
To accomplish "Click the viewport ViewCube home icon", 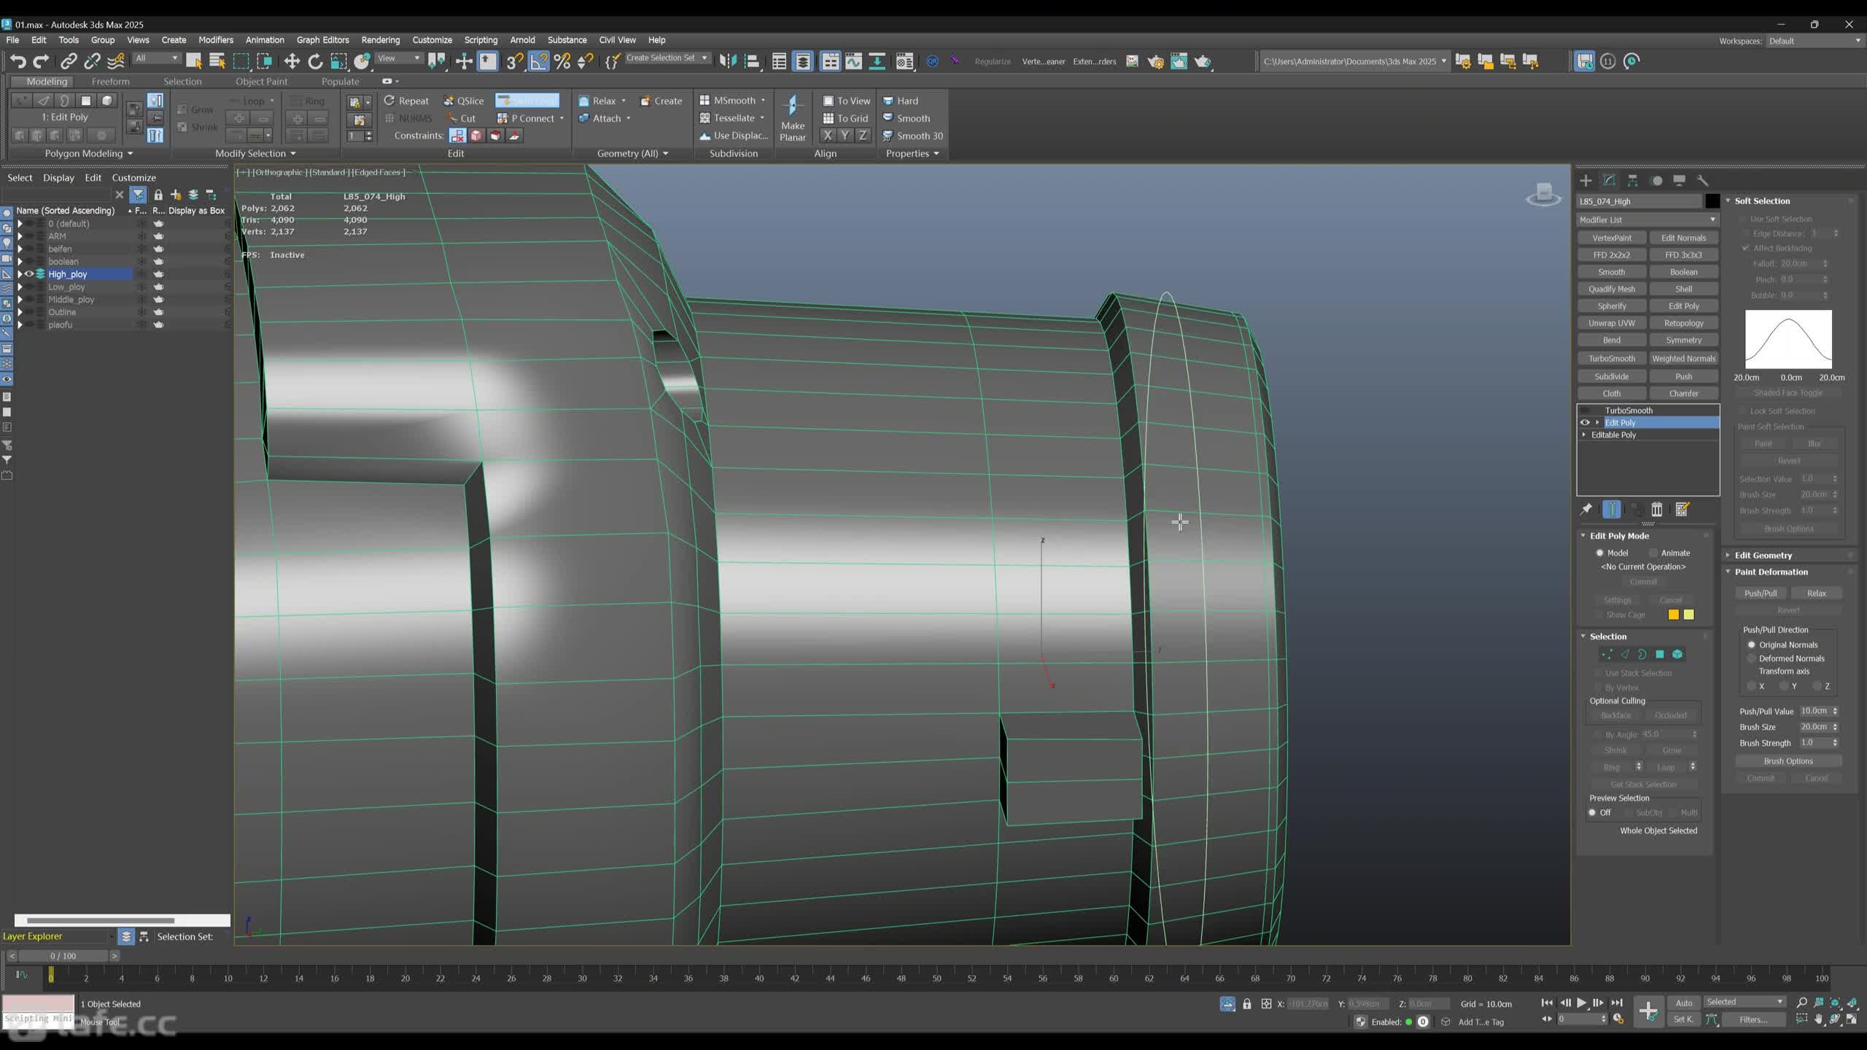I will coord(1544,195).
